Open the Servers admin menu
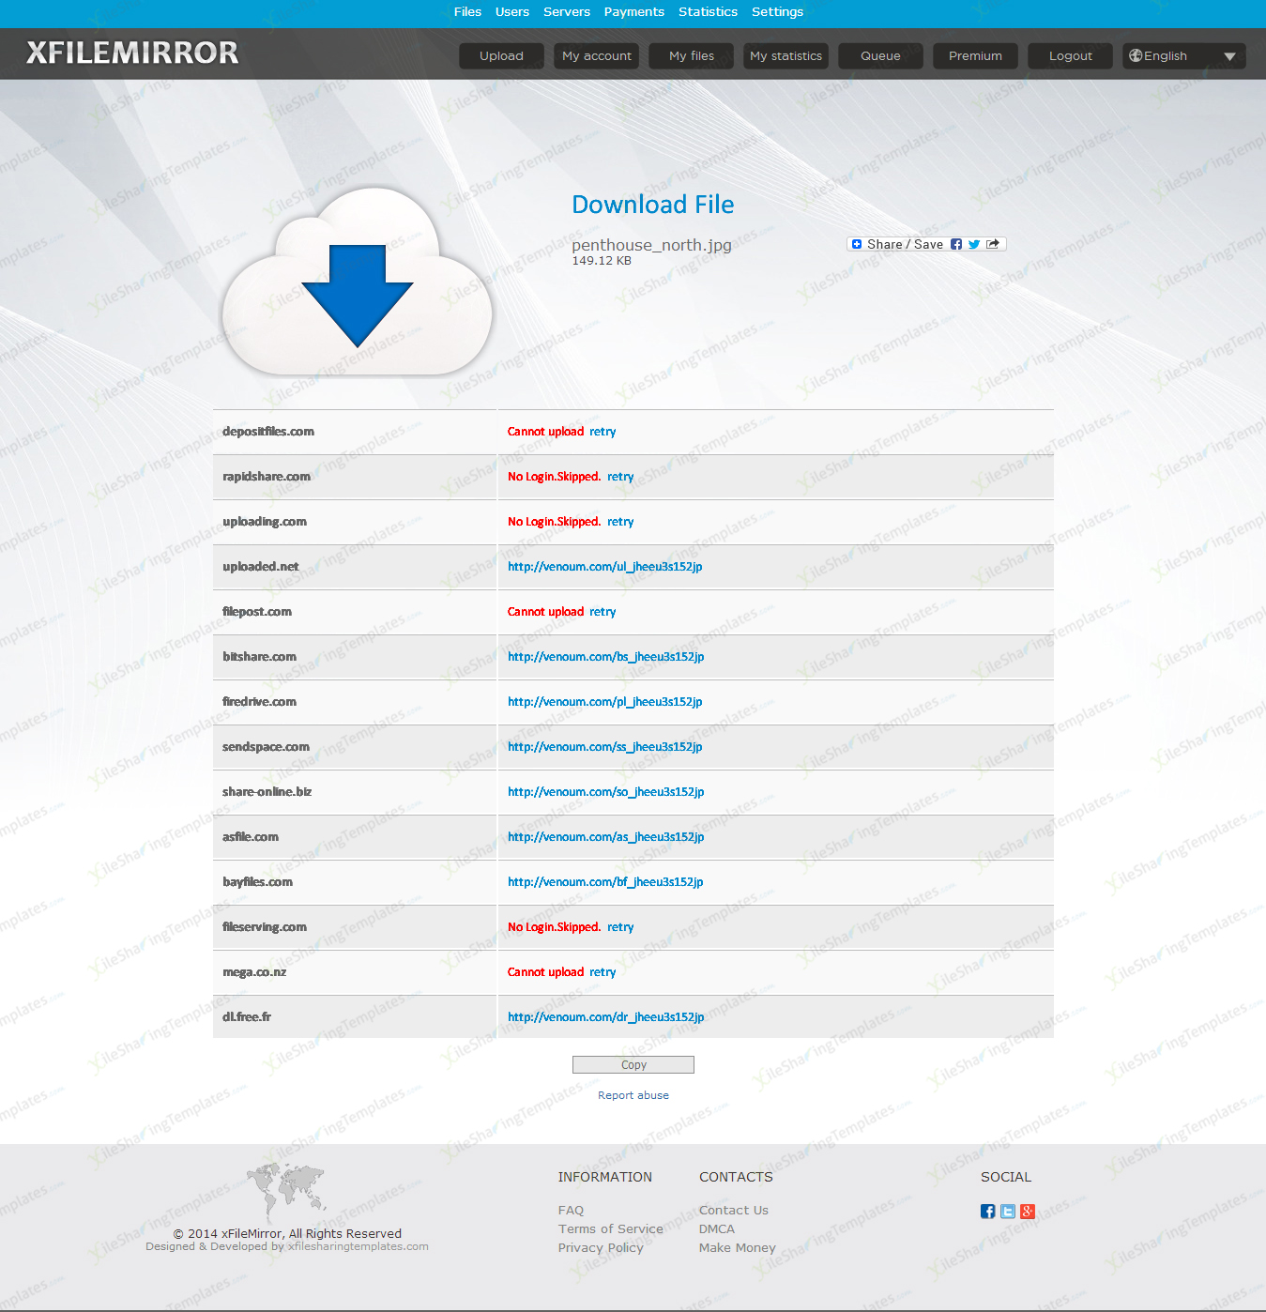The image size is (1266, 1312). 567,12
